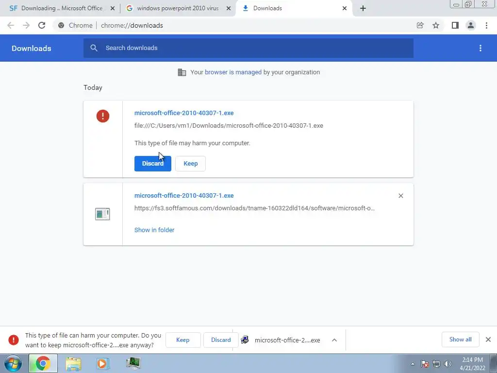Click Keep in the bottom download shelf
Screen dimensions: 497x373
pyautogui.click(x=183, y=340)
